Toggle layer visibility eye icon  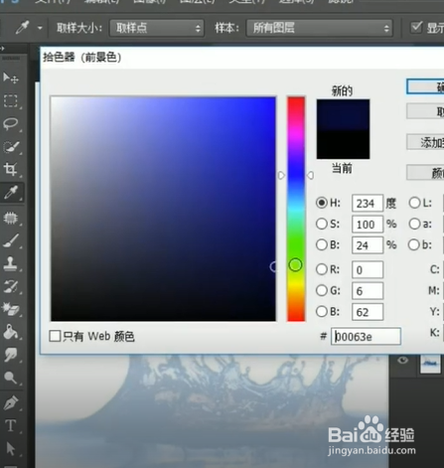(402, 360)
